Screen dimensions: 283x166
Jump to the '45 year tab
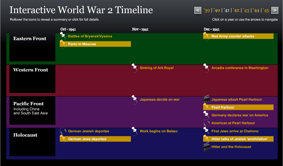(266, 11)
